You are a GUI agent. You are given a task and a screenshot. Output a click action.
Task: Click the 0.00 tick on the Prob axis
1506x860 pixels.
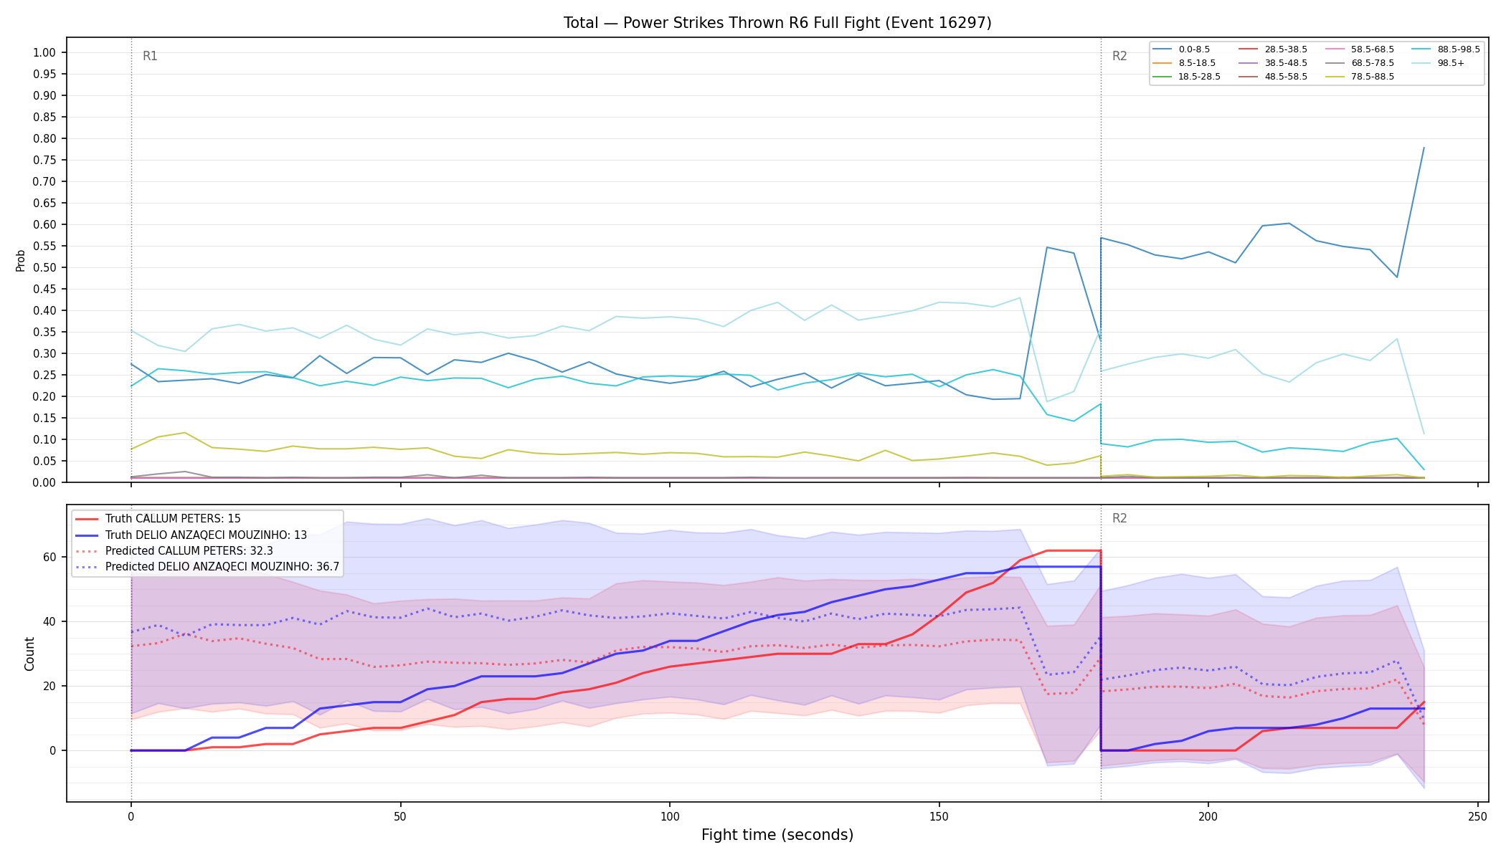[x=44, y=482]
